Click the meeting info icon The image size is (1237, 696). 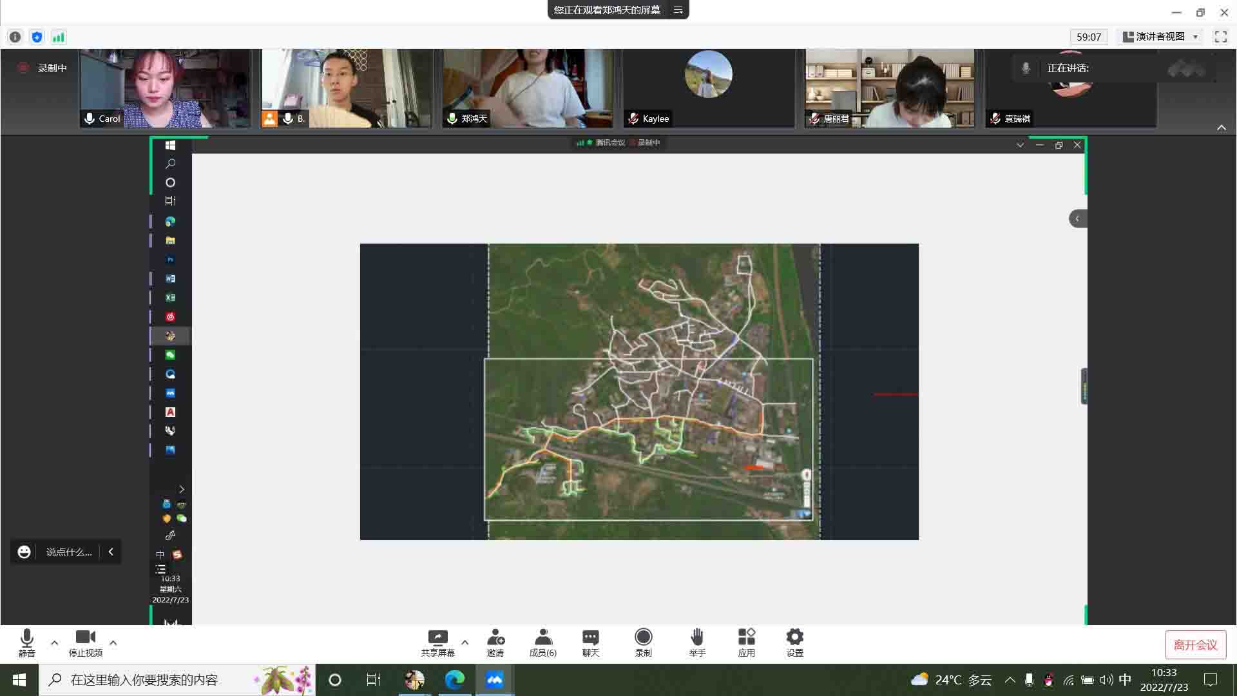click(15, 37)
